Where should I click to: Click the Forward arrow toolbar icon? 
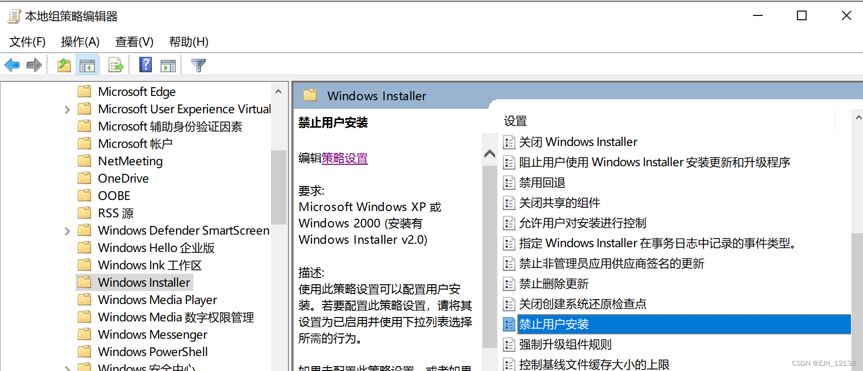34,65
